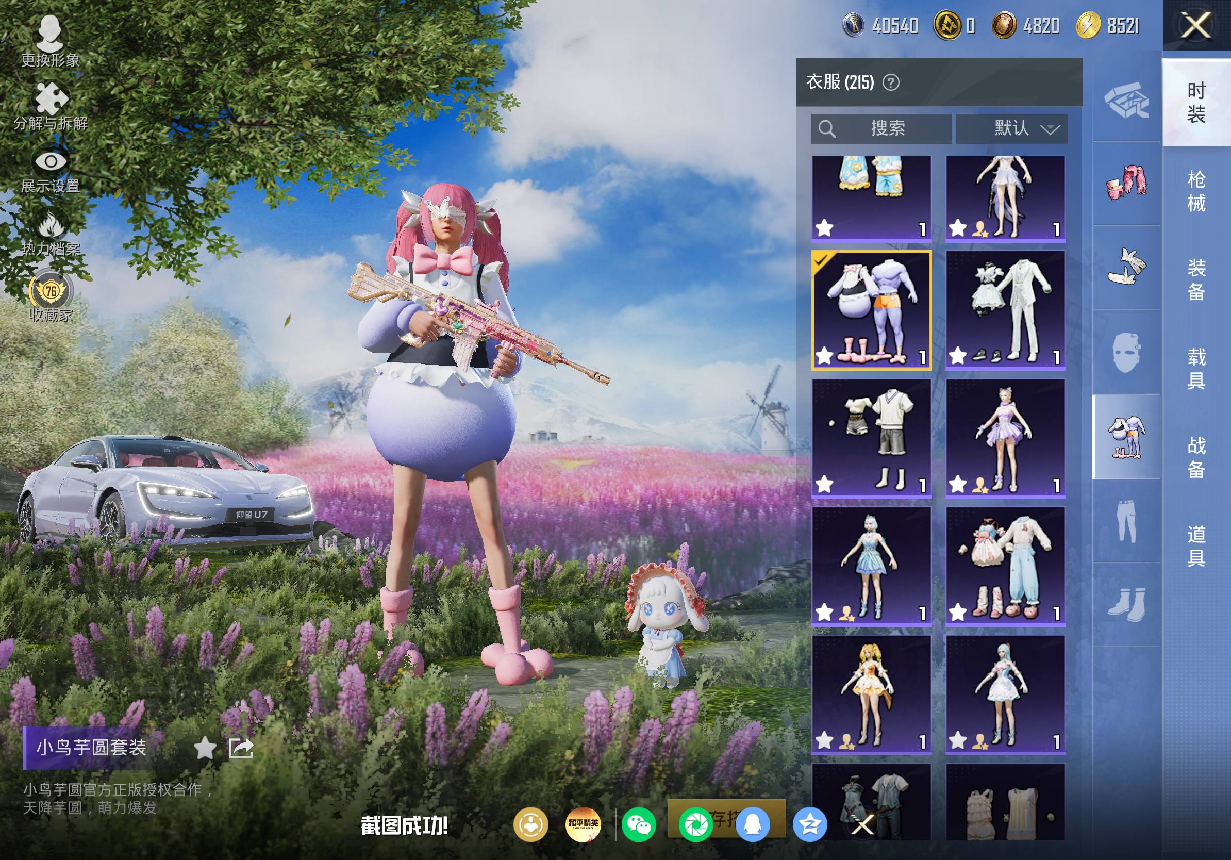
Task: Click the 衣服 (215) panel header
Action: tap(939, 82)
